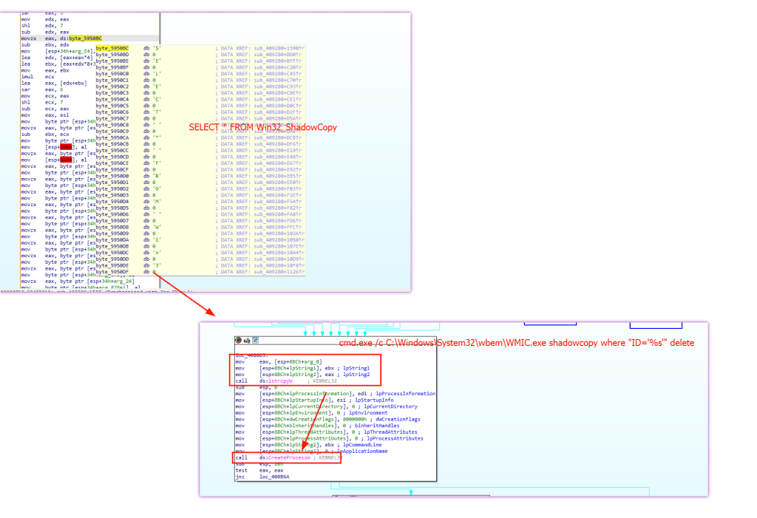Click the sub_409280+1590 XREF entry
This screenshot has width=757, height=518.
pos(279,48)
